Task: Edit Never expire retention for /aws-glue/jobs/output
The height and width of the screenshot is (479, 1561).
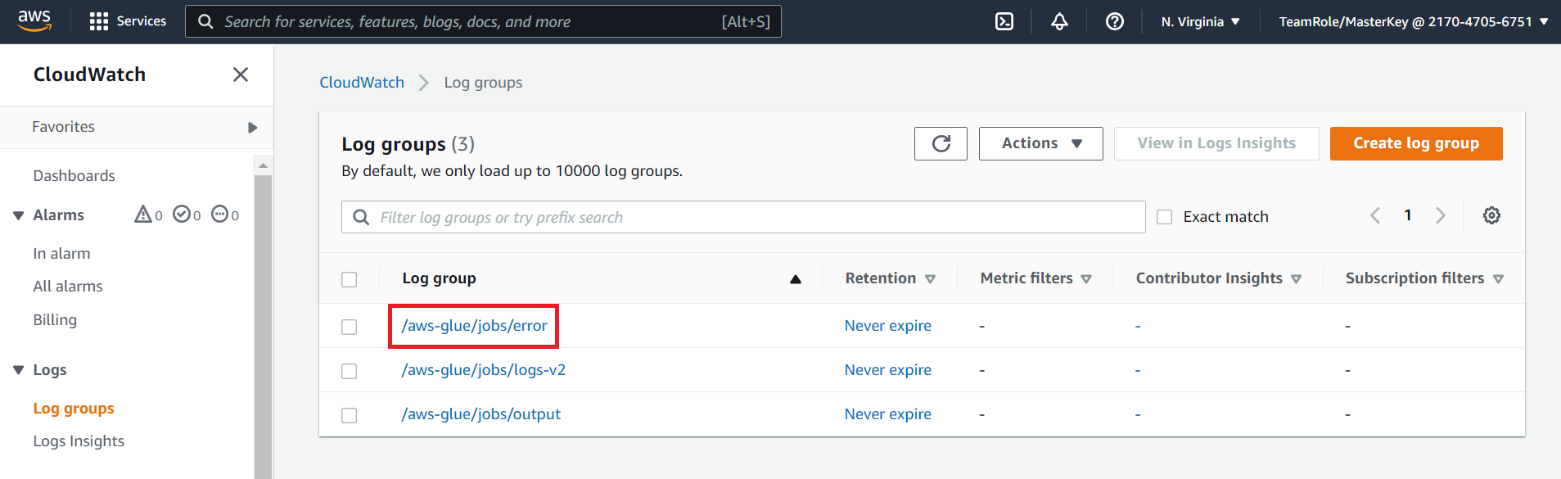Action: pos(888,414)
